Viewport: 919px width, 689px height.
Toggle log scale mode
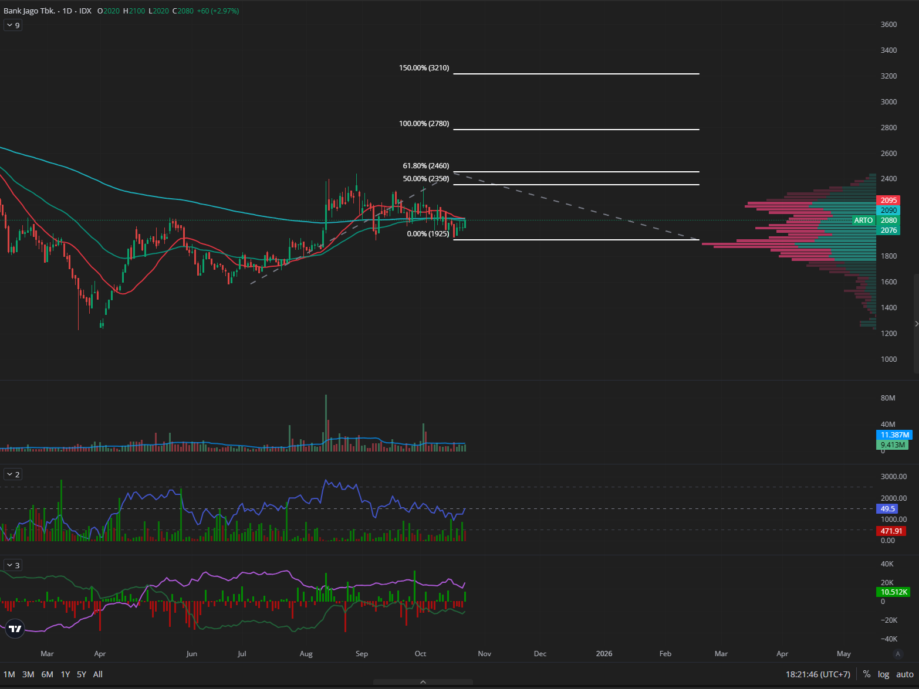tap(883, 674)
